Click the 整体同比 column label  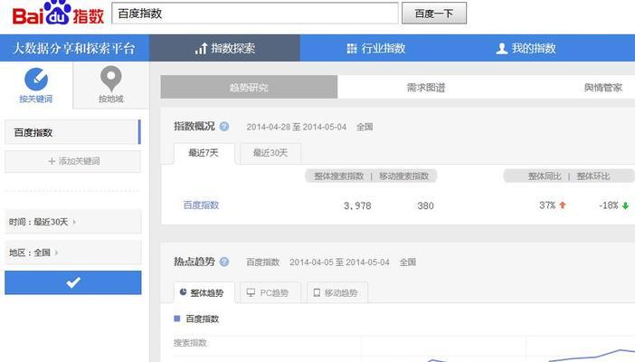tap(545, 176)
